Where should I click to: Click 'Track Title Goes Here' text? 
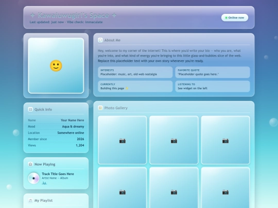click(x=58, y=174)
